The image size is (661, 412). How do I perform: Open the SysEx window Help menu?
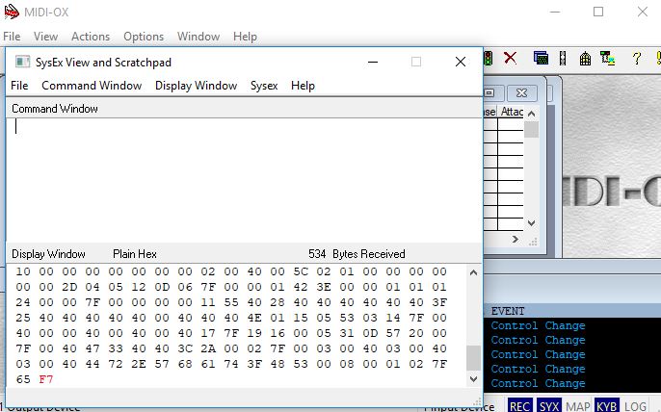point(303,86)
